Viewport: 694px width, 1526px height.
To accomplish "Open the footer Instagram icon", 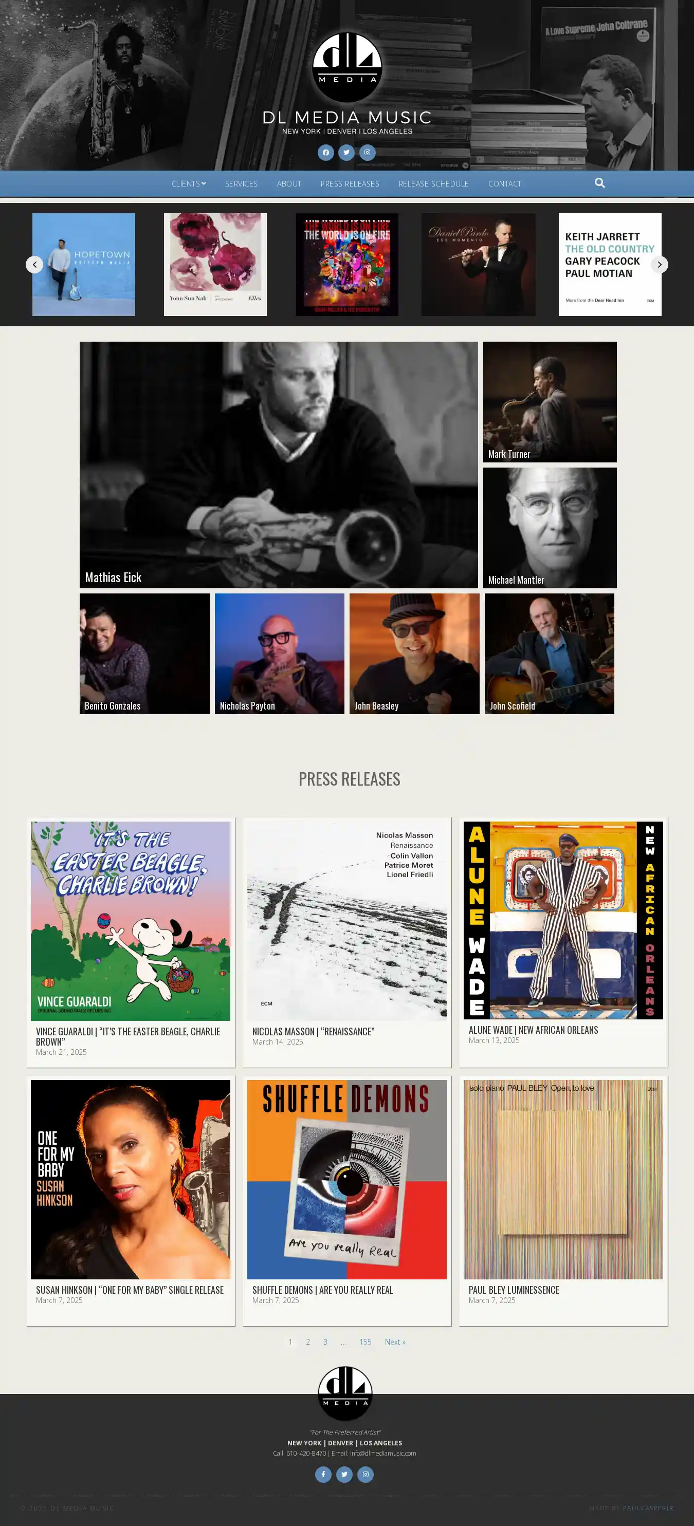I will tap(366, 1474).
